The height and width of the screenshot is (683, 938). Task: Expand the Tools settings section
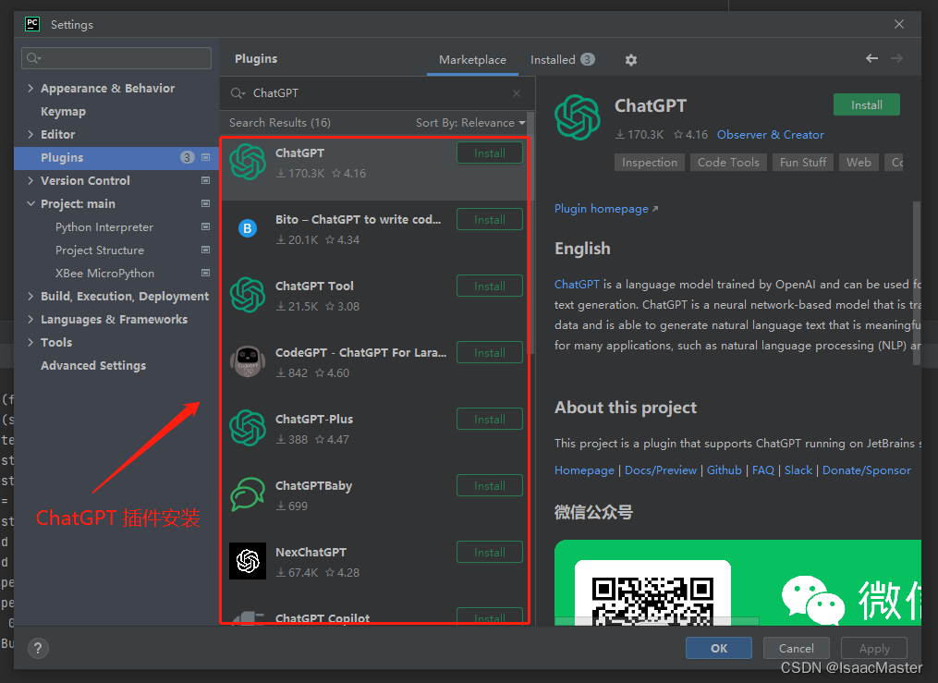click(x=30, y=342)
